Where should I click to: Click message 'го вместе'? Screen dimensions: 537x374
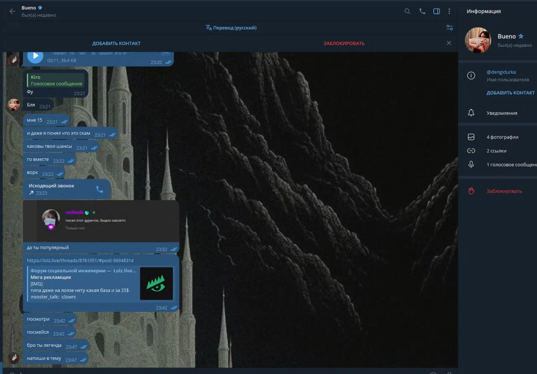(x=50, y=160)
